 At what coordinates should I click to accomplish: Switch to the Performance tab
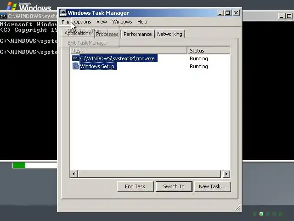[x=138, y=34]
